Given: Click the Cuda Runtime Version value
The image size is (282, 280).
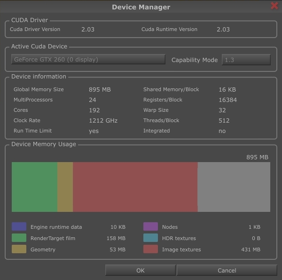Looking at the screenshot, I should pyautogui.click(x=223, y=29).
